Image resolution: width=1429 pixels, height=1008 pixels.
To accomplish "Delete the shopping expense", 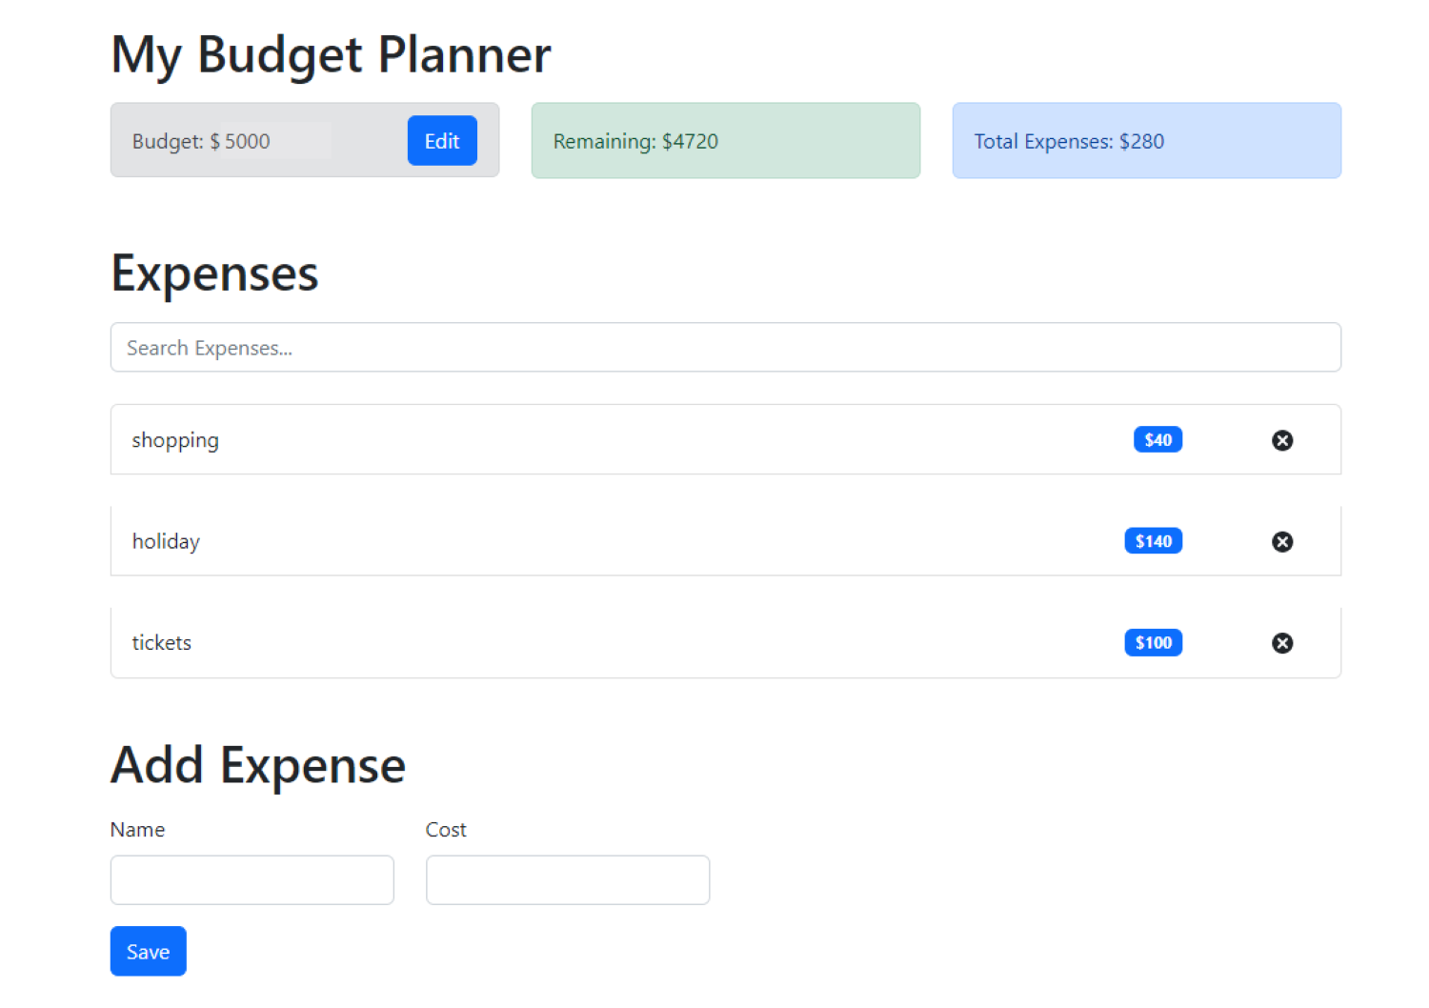I will (1282, 440).
